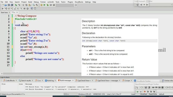
Task: Open Find with the magnifier icon
Action: click(x=34, y=5)
